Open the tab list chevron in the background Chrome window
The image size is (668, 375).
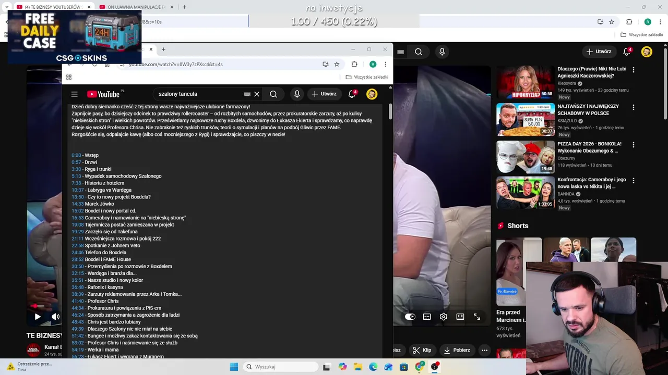click(7, 7)
